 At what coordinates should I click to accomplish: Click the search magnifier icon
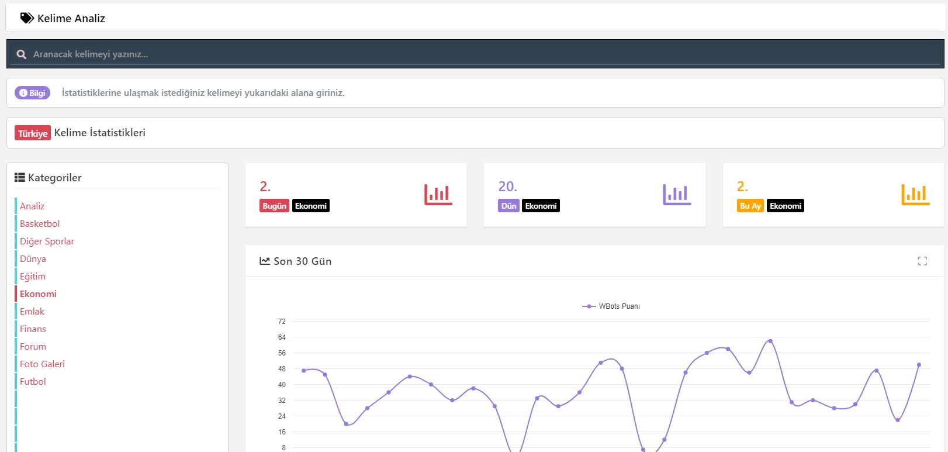coord(22,54)
